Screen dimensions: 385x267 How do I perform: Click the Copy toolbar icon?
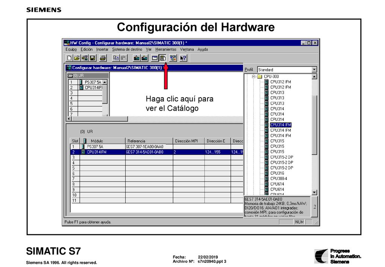tap(116, 58)
